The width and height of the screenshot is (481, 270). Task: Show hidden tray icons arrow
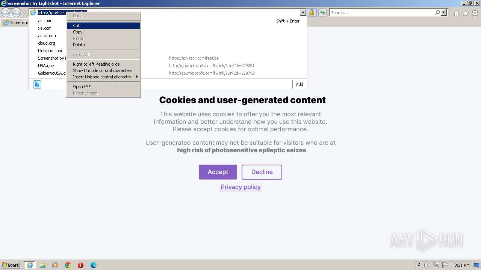[419, 265]
